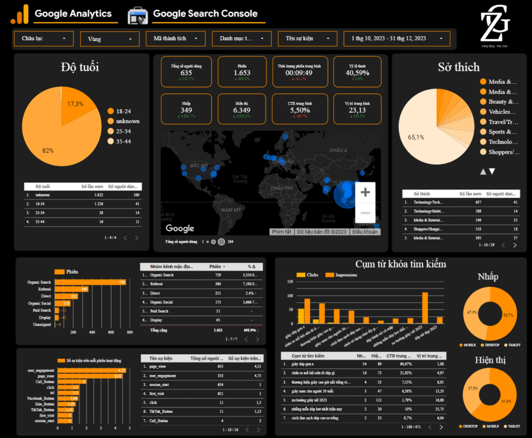Image resolution: width=532 pixels, height=438 pixels.
Task: Click the Google Search Console icon
Action: pos(137,15)
